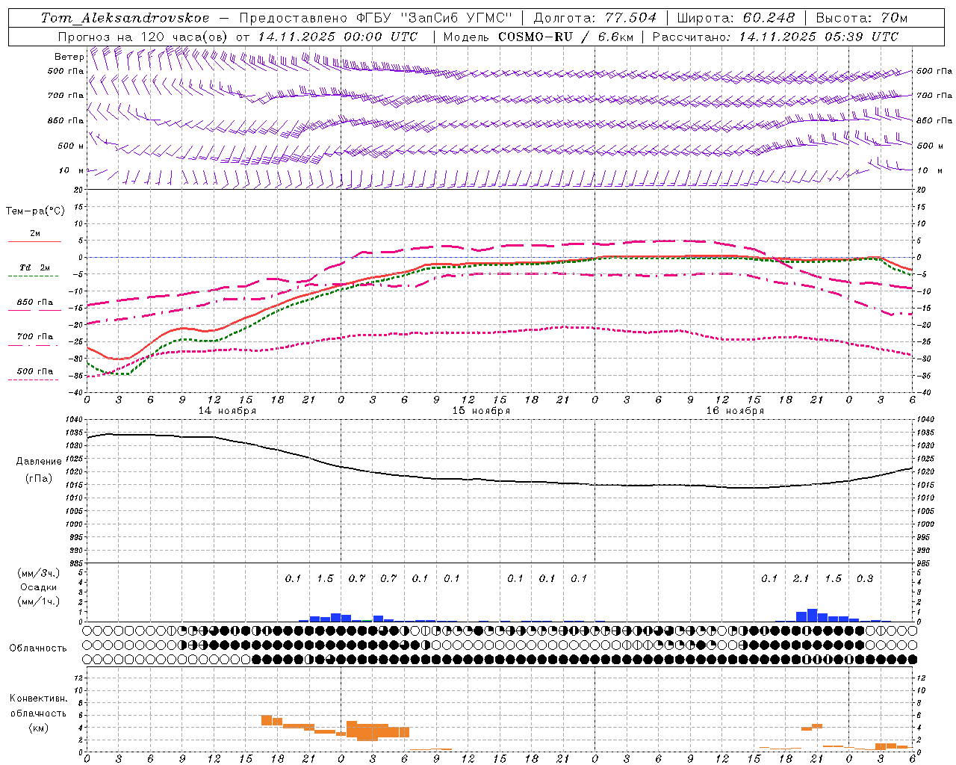The image size is (956, 765).
Task: Click the solid red 2м legend line sample
Action: tap(34, 242)
